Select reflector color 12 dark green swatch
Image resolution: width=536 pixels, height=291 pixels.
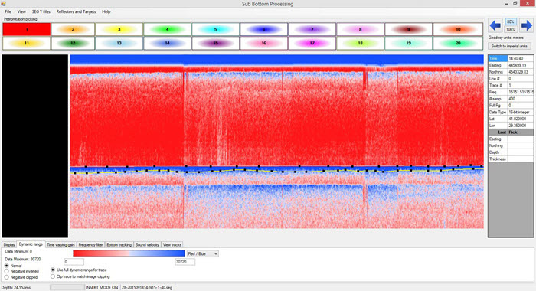coord(73,43)
